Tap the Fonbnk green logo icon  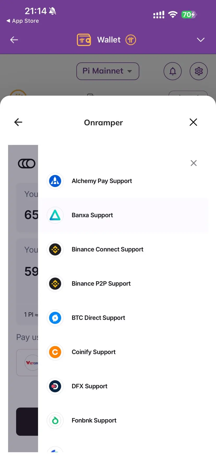coord(55,420)
